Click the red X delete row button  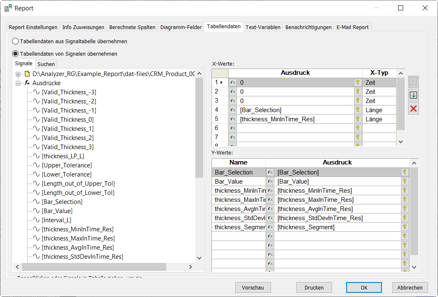tap(413, 109)
